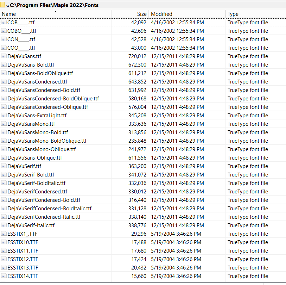Select the file name DejaVuSerifCondensed-Italic.ttf
Image resolution: width=286 pixels, height=285 pixels.
tap(44, 217)
